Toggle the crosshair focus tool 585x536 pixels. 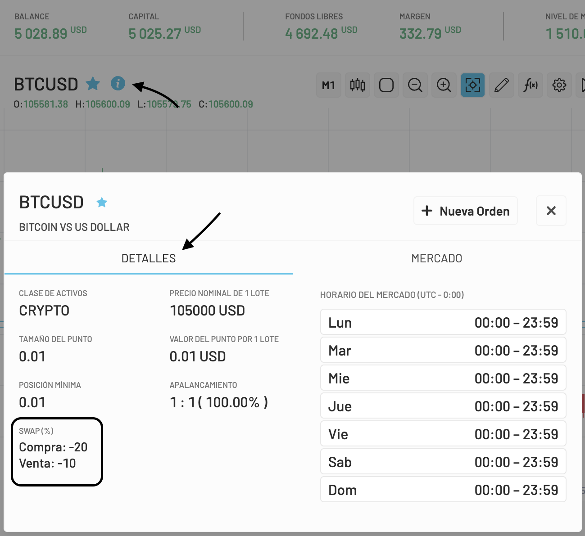[x=473, y=85]
